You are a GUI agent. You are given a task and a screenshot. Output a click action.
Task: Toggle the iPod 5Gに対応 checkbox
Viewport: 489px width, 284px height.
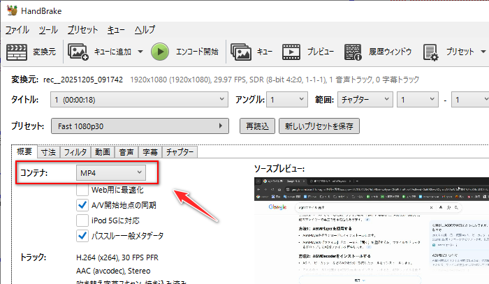click(x=82, y=220)
